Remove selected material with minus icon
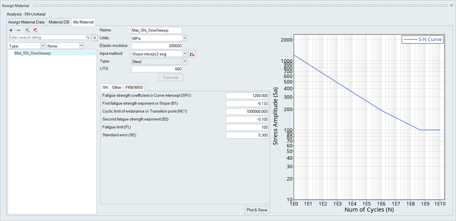The image size is (456, 221). coord(18,30)
